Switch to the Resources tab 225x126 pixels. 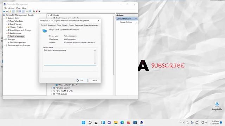point(79,25)
